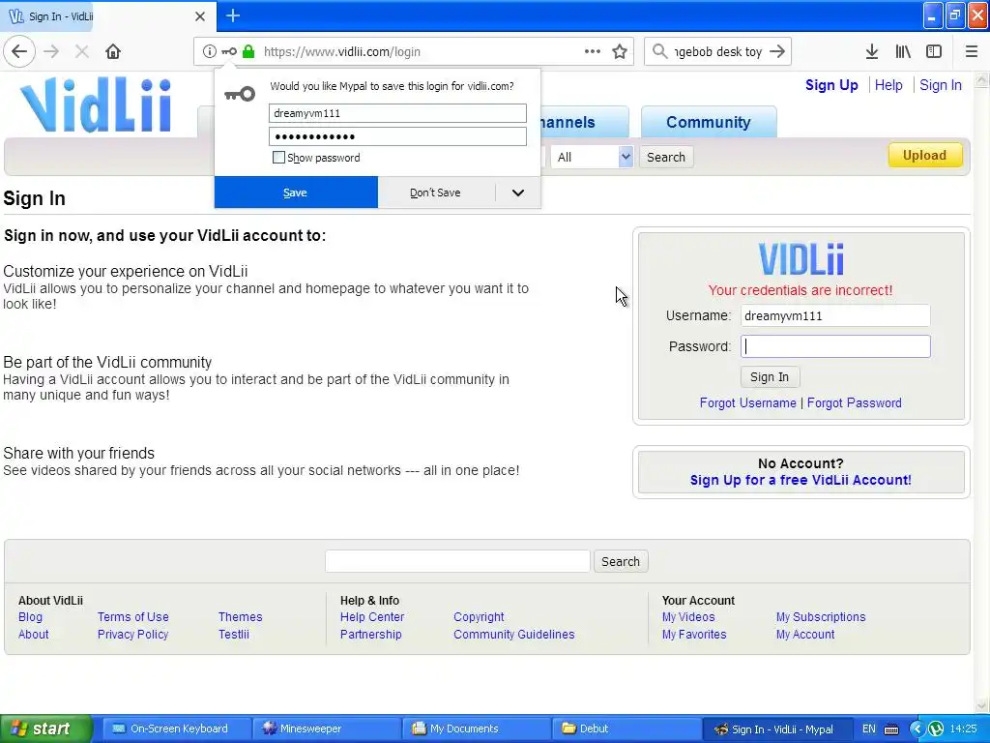Open a new tab with plus button
Image resolution: width=990 pixels, height=743 pixels.
[233, 15]
